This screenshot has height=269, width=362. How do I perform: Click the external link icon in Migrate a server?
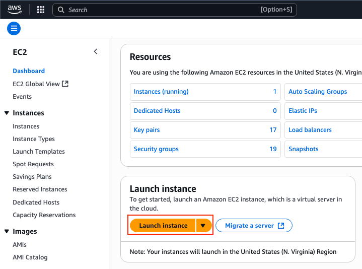(x=281, y=225)
